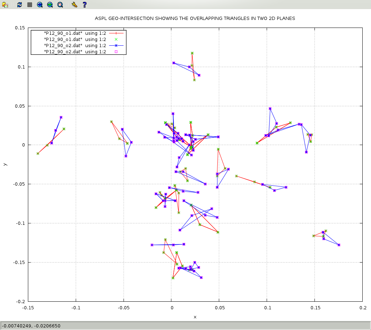The height and width of the screenshot is (330, 371).
Task: Click the y axis label
Action: [5, 164]
